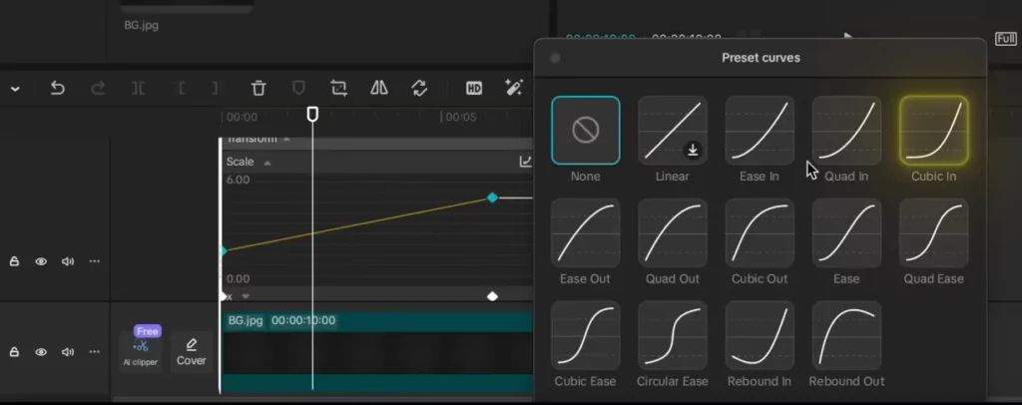Screen dimensions: 1022x405
Task: Click the BG.jpg label in the media panel
Action: pyautogui.click(x=142, y=25)
